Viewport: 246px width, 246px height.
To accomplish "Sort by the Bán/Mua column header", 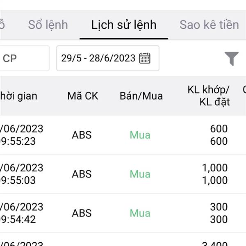I will (141, 96).
